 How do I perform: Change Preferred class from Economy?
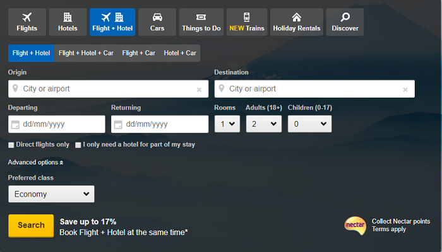tap(51, 194)
